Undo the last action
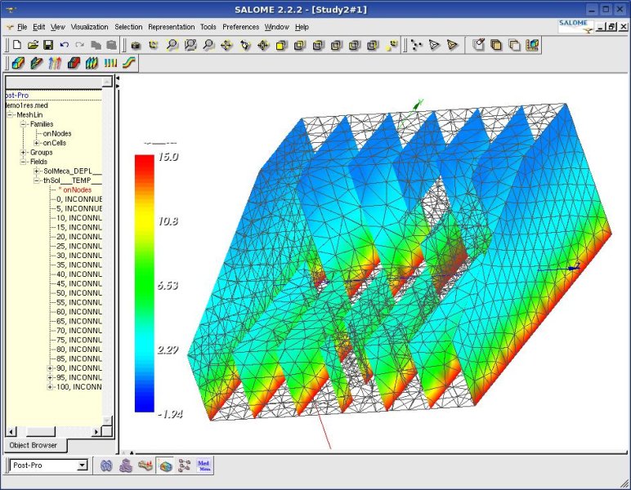 [64, 45]
